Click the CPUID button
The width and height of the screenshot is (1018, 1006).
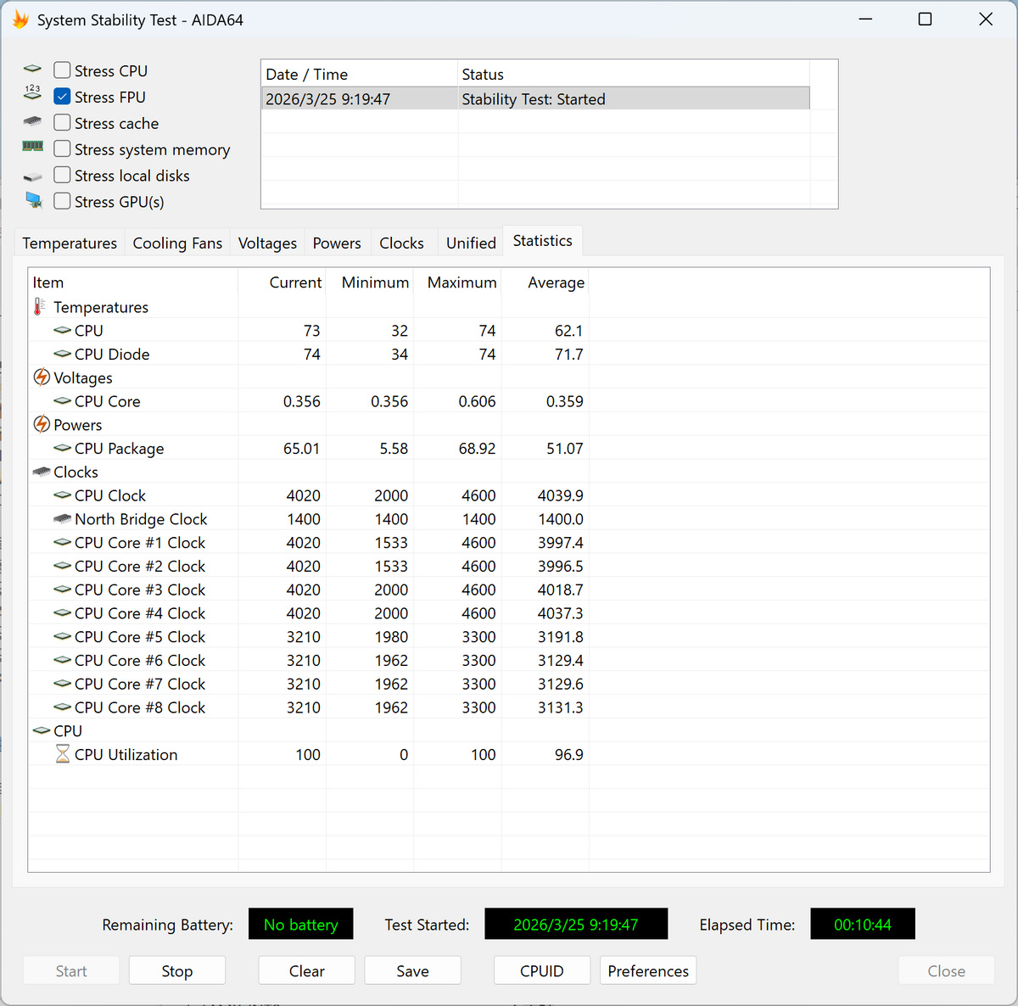pos(541,971)
